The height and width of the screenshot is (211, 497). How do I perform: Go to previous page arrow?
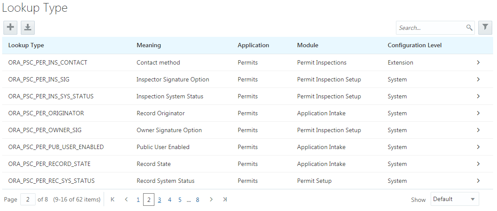[126, 199]
